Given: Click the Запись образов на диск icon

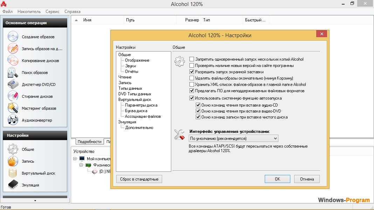Looking at the screenshot, I should pyautogui.click(x=13, y=48).
